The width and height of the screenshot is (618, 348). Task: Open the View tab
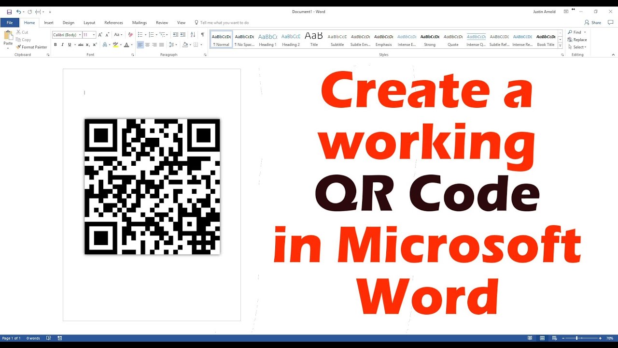(181, 23)
